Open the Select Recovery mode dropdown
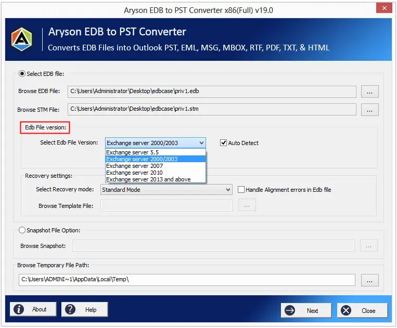The image size is (397, 328). [228, 189]
